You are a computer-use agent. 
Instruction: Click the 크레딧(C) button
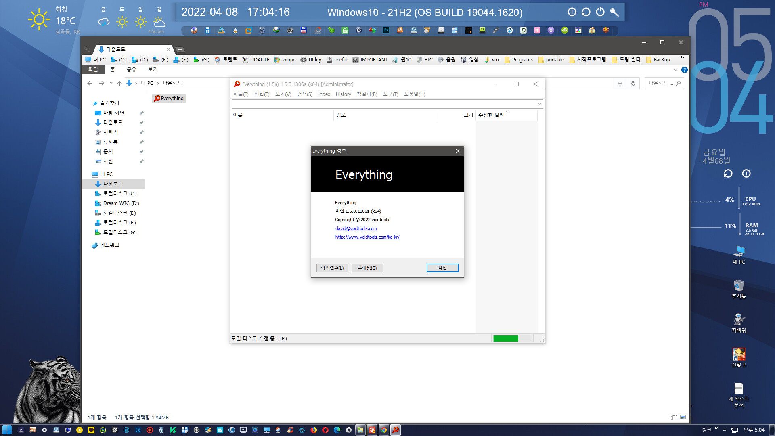367,268
